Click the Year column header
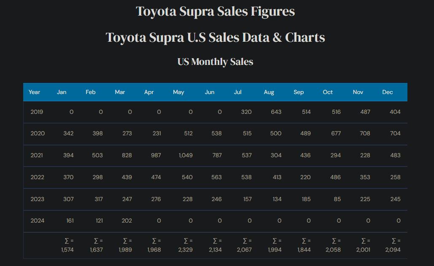 point(34,92)
